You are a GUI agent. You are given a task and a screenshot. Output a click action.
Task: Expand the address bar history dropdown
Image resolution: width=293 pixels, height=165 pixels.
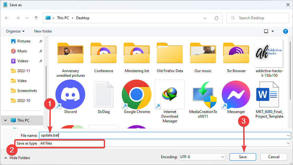pos(205,18)
